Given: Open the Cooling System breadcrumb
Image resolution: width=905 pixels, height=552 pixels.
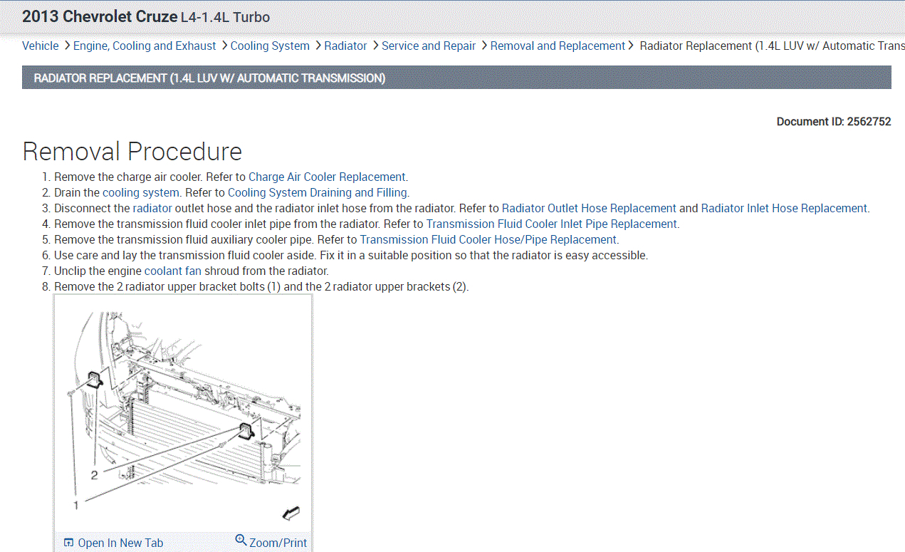Looking at the screenshot, I should (x=270, y=46).
